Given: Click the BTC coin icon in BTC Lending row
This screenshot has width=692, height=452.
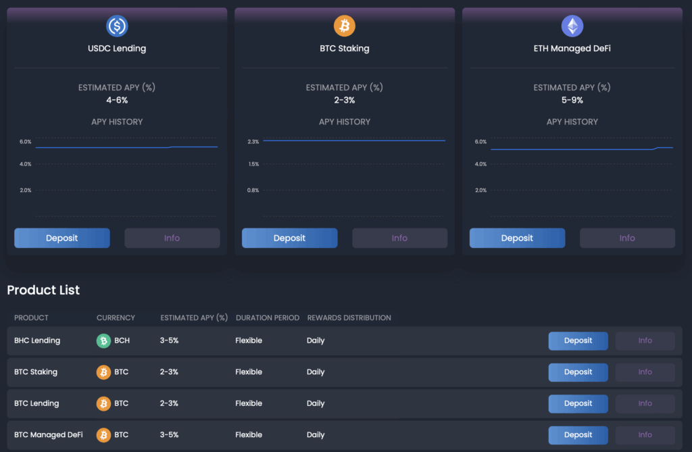Looking at the screenshot, I should 103,403.
